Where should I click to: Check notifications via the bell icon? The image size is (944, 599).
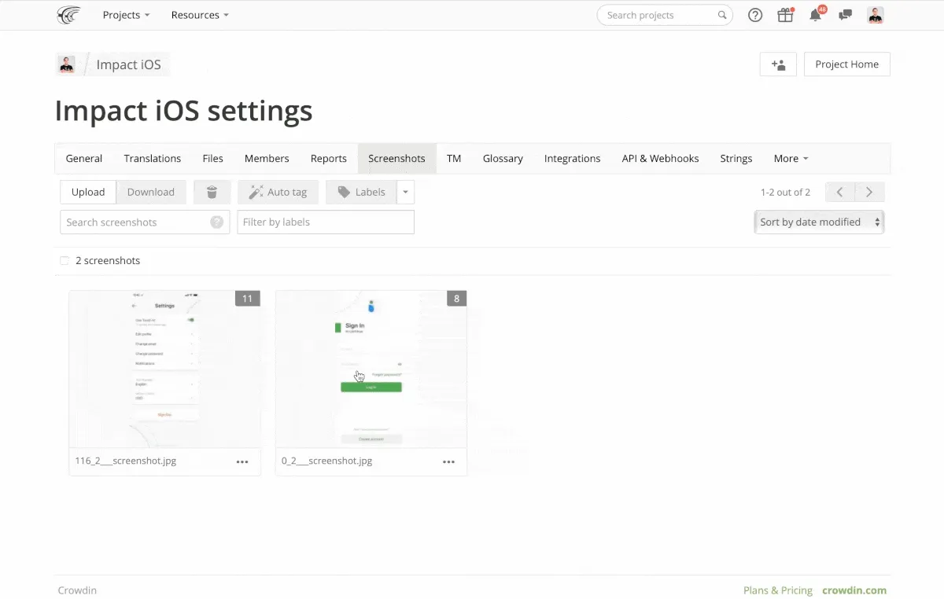815,15
